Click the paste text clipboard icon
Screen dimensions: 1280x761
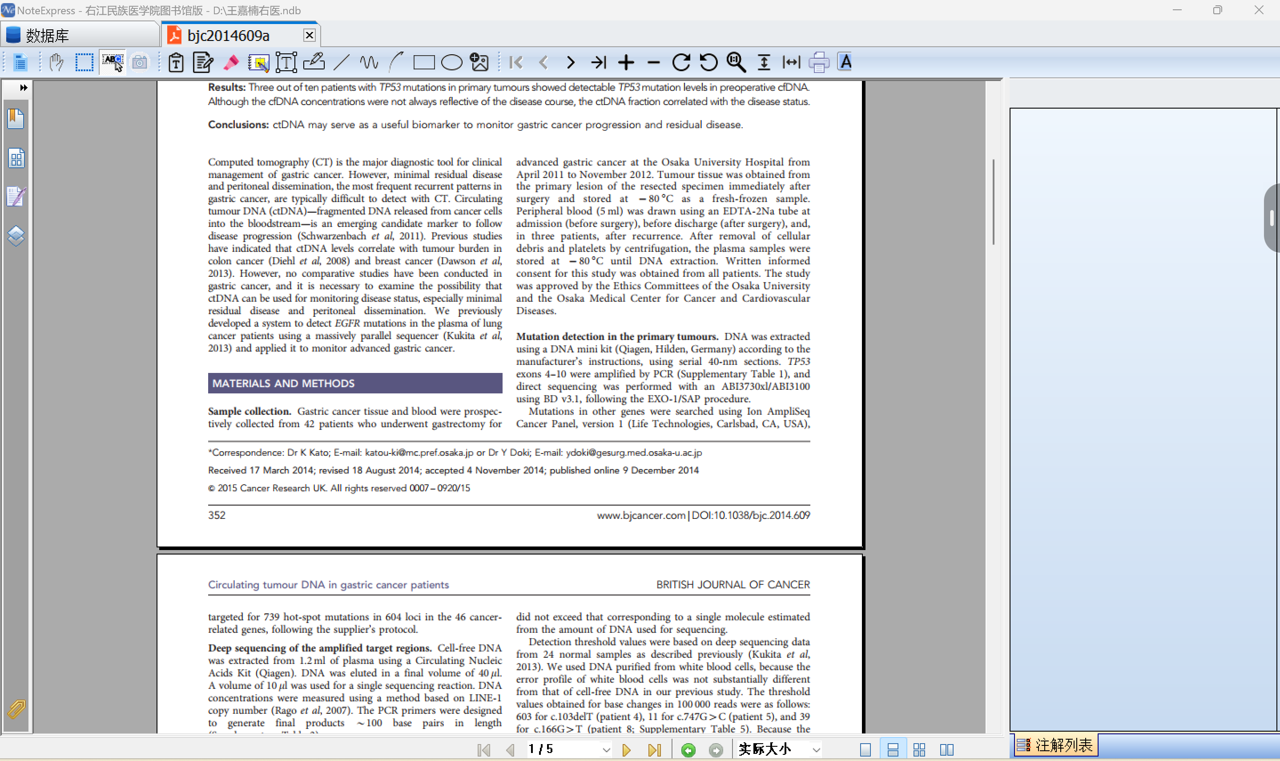click(x=176, y=63)
